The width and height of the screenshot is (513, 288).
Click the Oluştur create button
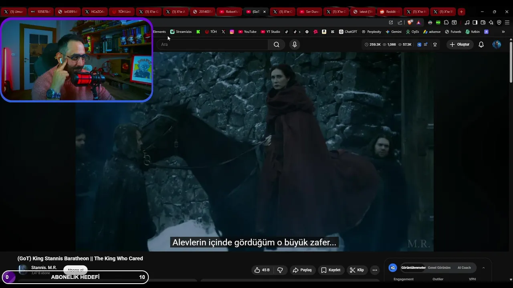460,44
